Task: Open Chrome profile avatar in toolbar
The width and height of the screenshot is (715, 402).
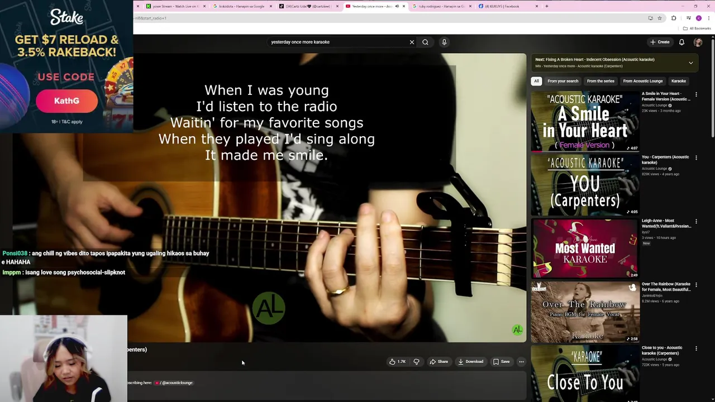Action: (x=698, y=18)
